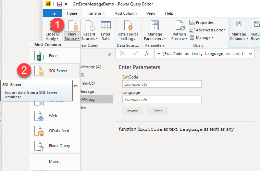Click the Power BI logo icon
Viewport: 260px width, 171px height.
tap(48, 4)
